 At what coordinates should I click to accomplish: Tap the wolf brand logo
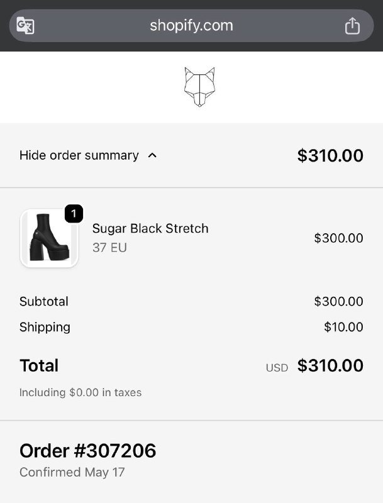(x=199, y=86)
